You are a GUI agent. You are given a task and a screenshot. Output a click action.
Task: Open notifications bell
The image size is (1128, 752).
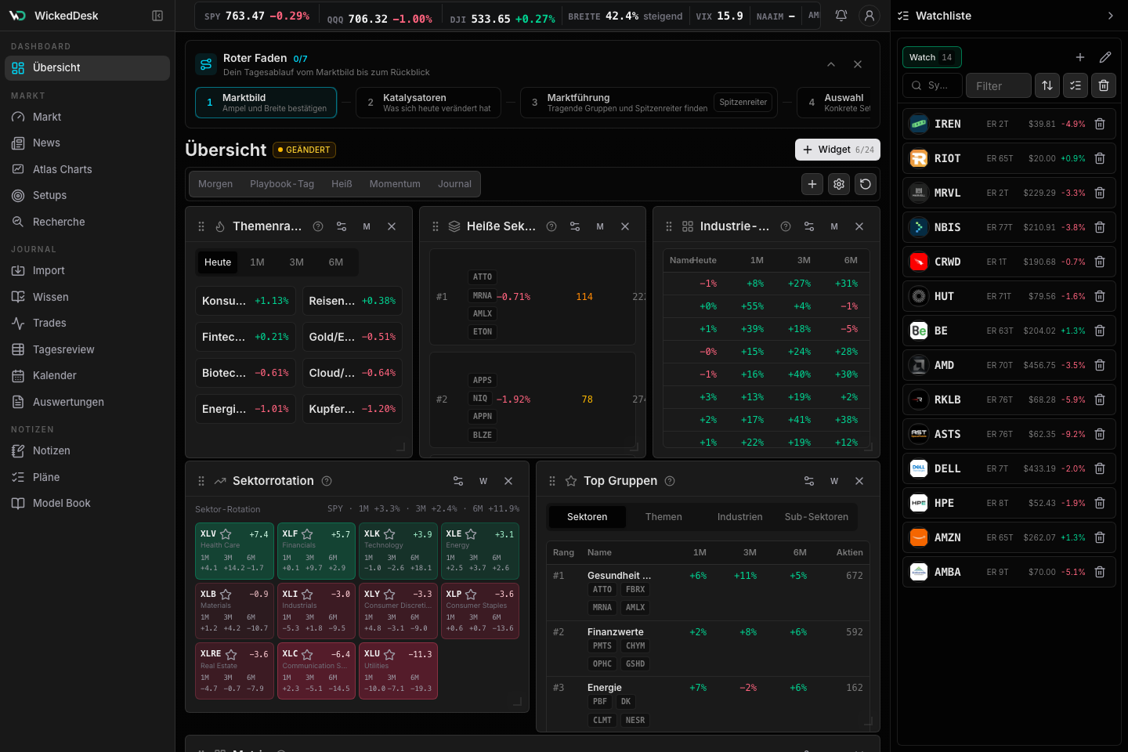[841, 16]
